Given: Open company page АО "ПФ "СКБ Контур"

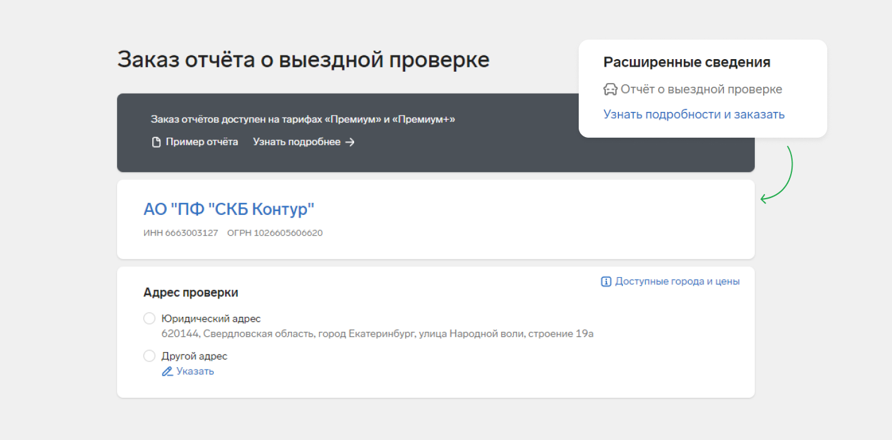Looking at the screenshot, I should (229, 209).
